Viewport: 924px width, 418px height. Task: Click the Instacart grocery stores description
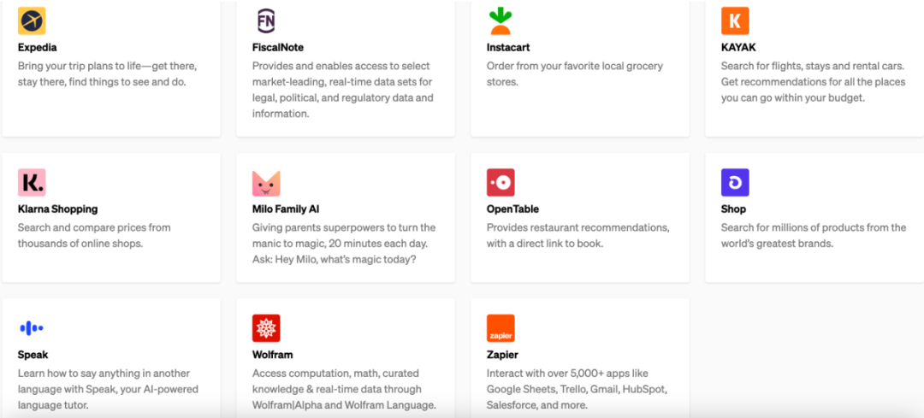point(575,74)
